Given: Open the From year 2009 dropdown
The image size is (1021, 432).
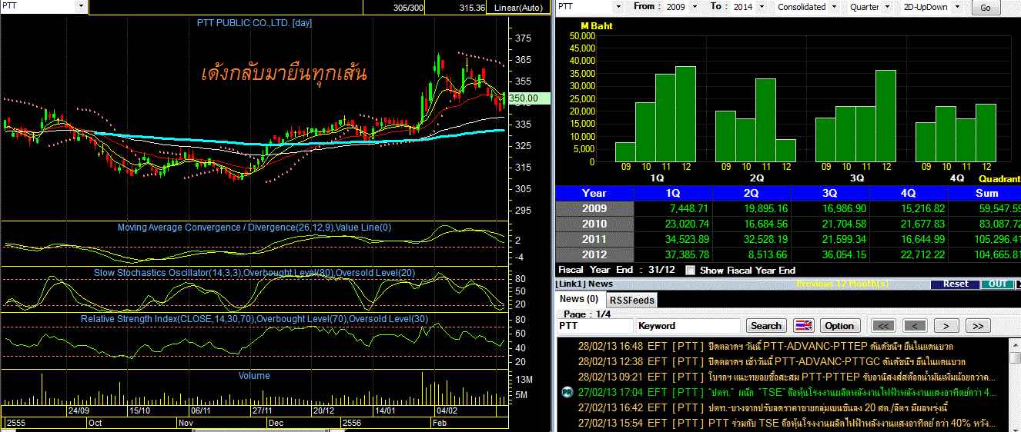Looking at the screenshot, I should click(x=694, y=7).
